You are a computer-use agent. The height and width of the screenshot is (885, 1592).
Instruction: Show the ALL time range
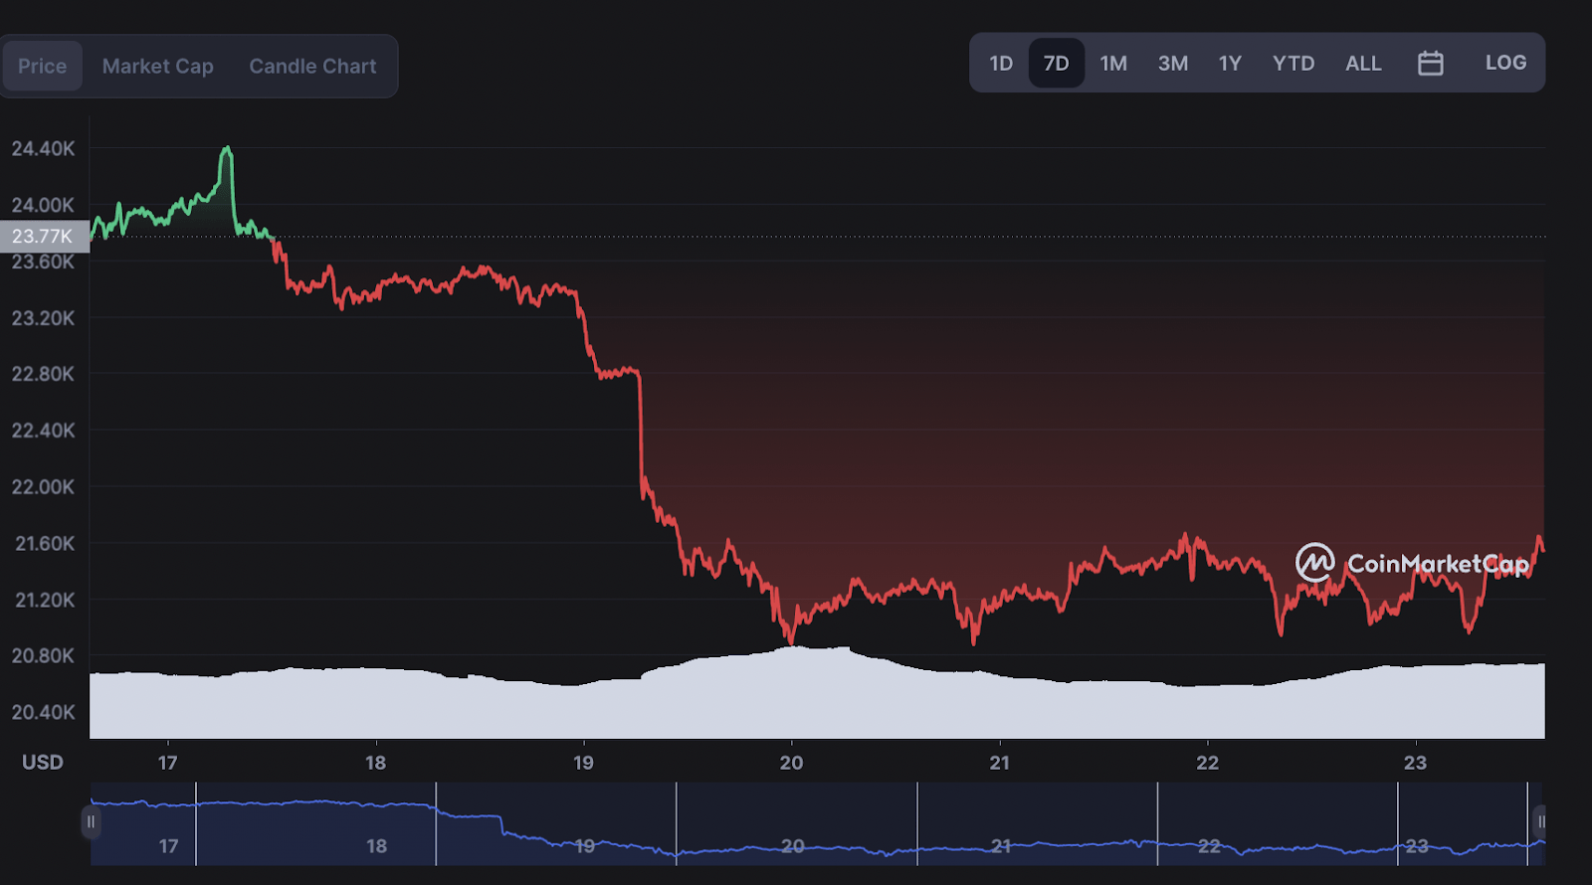coord(1363,64)
